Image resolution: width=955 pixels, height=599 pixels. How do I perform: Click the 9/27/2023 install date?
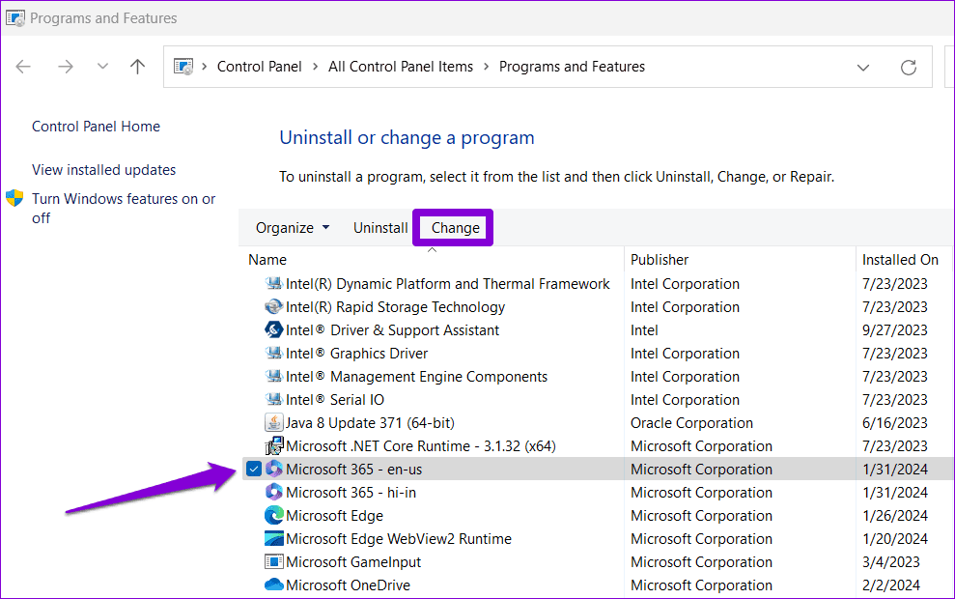click(x=895, y=330)
